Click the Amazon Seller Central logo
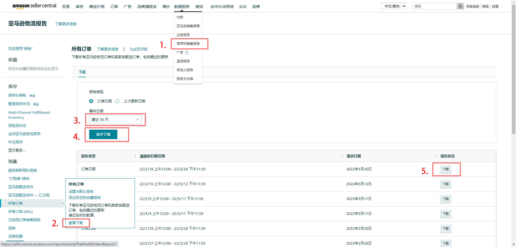Image resolution: width=516 pixels, height=247 pixels. [34, 6]
